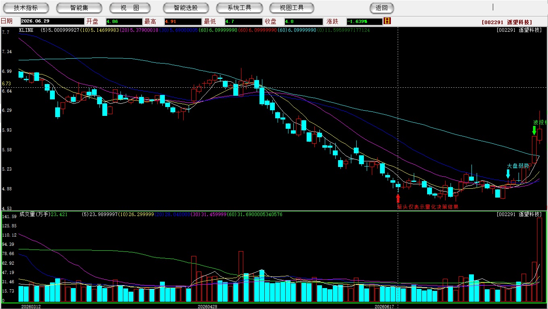Click the 开盘 value field
The height and width of the screenshot is (309, 548).
click(124, 21)
